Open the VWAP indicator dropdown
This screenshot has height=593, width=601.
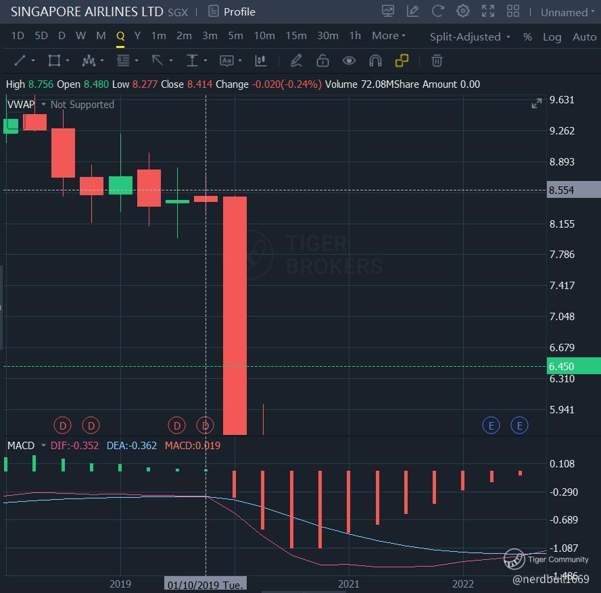pyautogui.click(x=44, y=104)
